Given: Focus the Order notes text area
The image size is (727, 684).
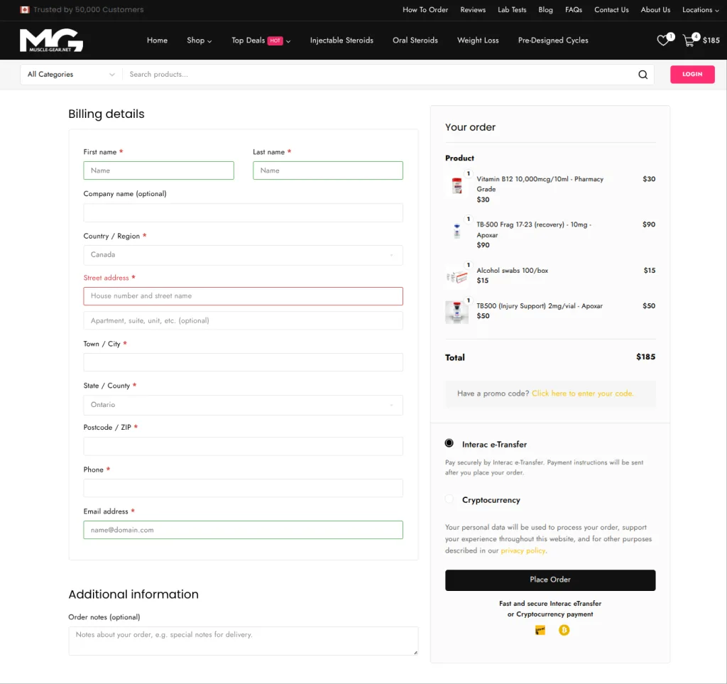Looking at the screenshot, I should tap(243, 641).
